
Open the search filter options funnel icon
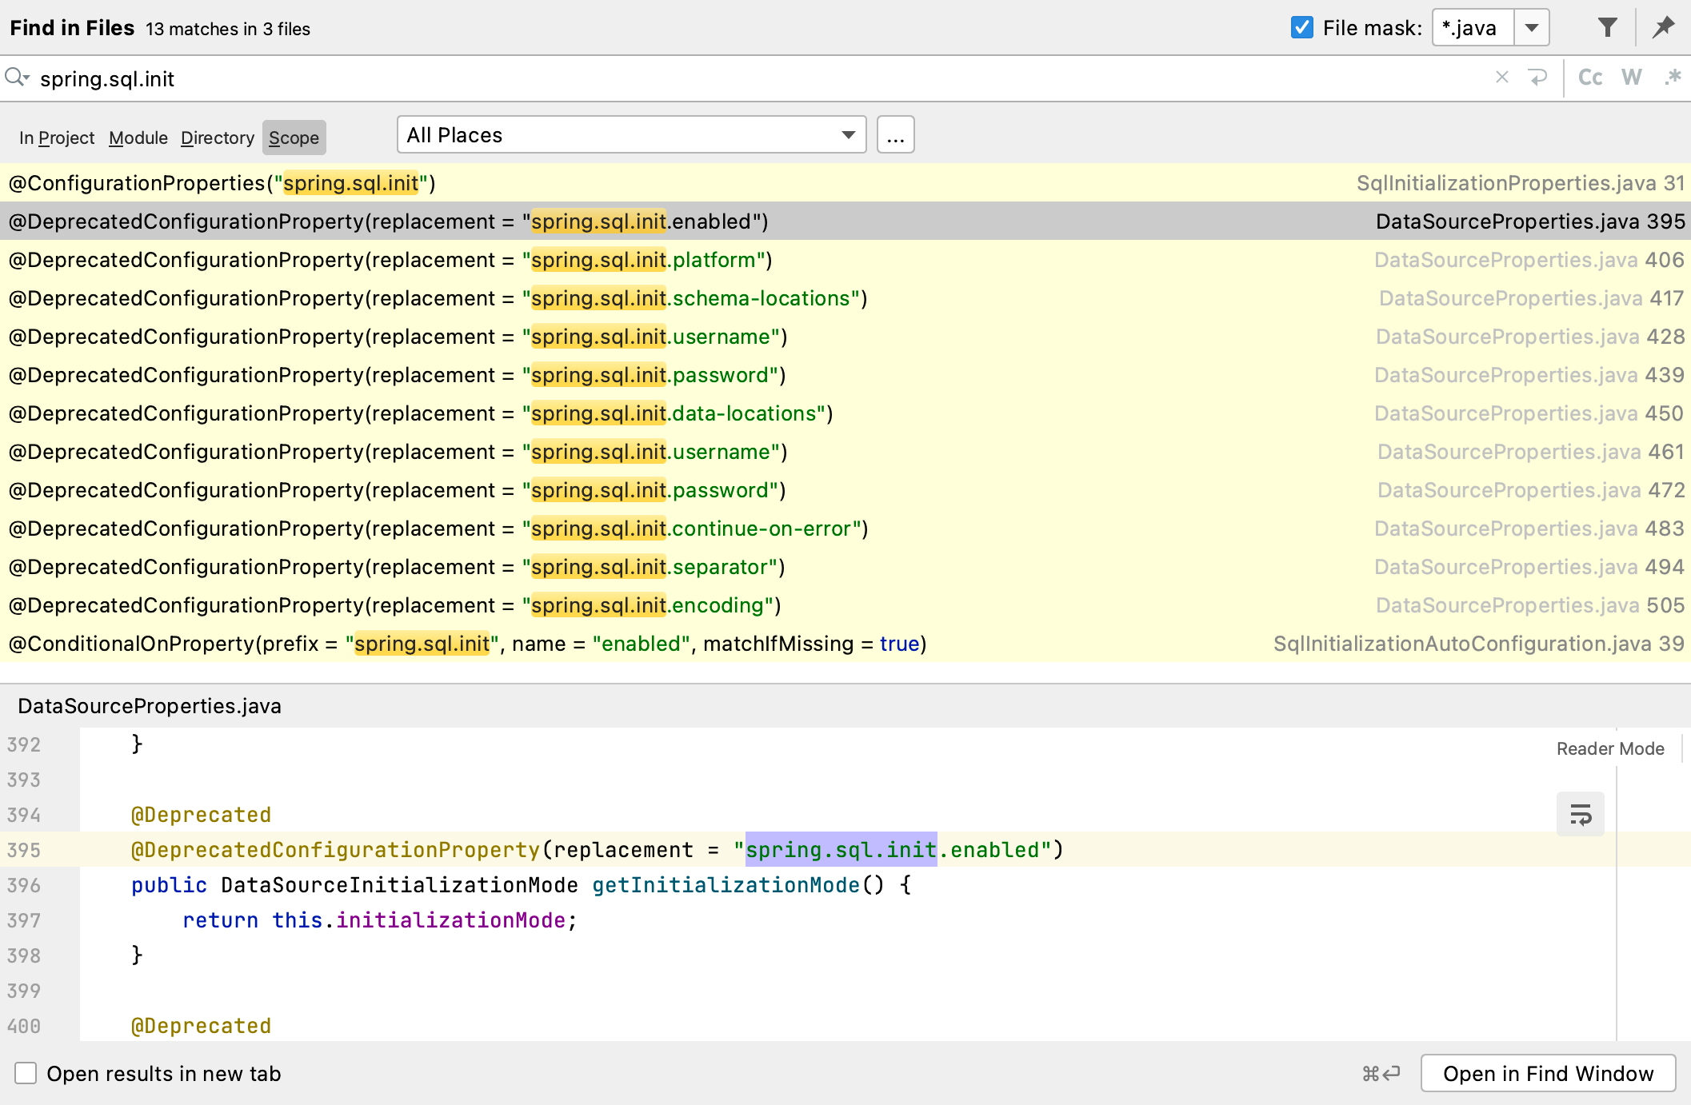[x=1607, y=26]
